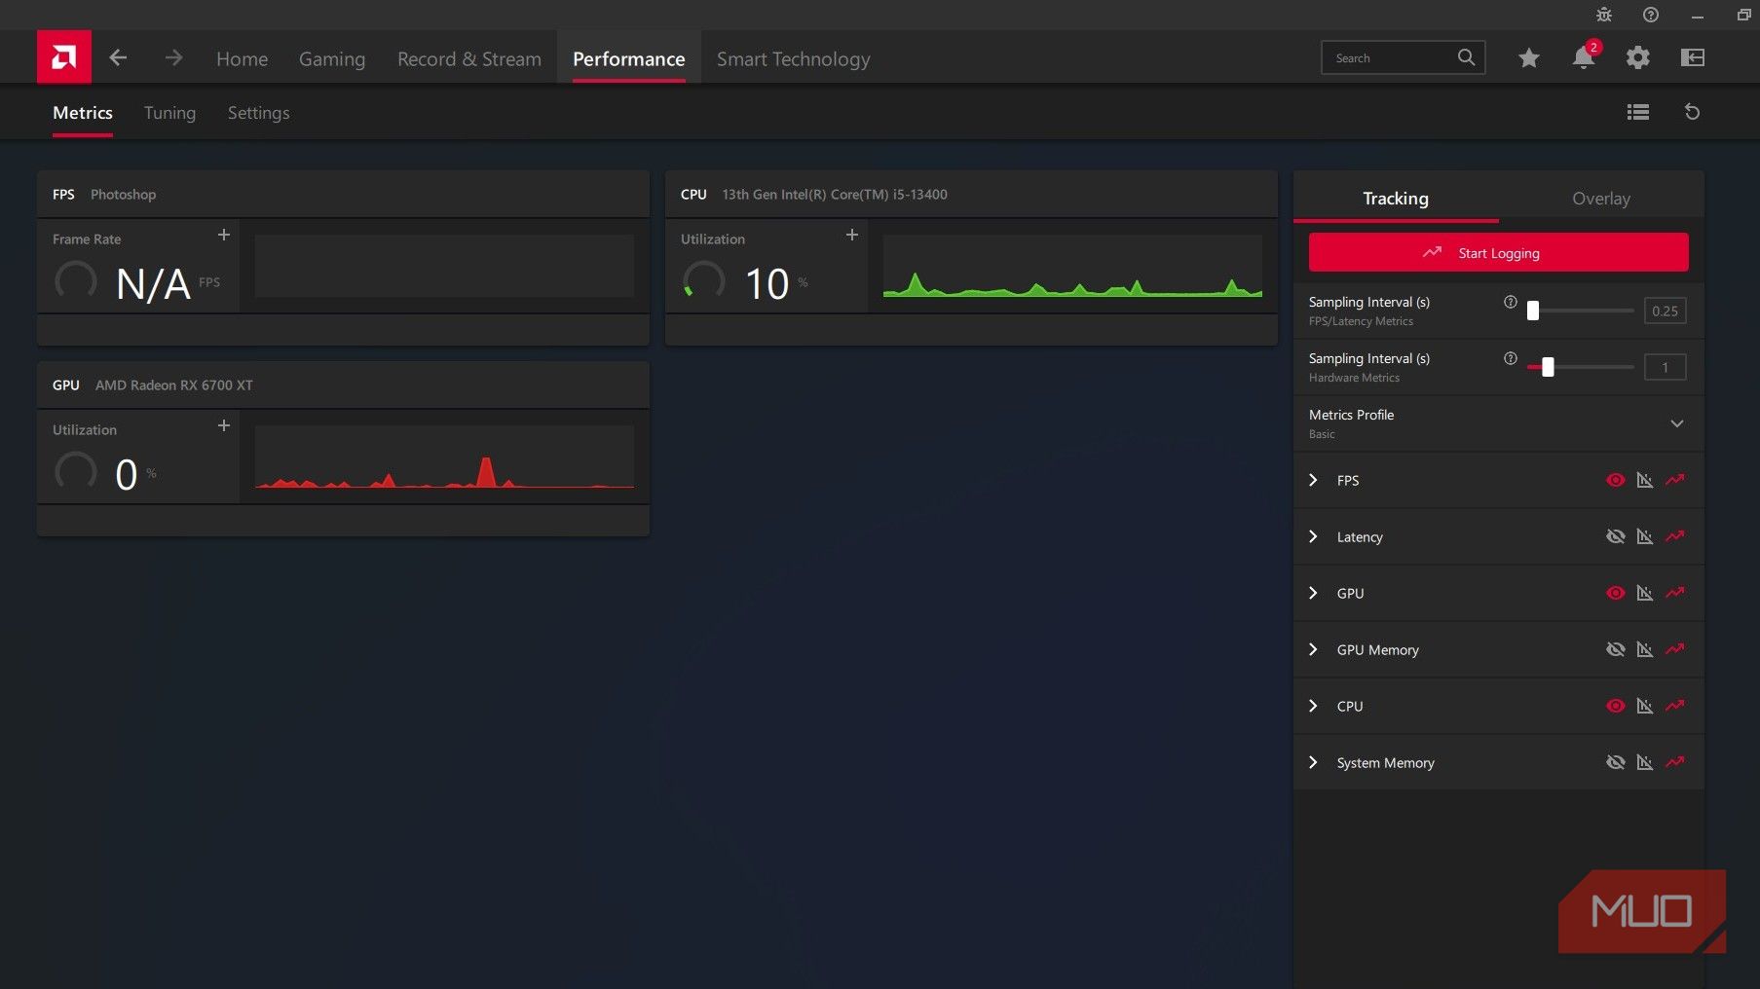Hide GPU metrics with eye icon
The width and height of the screenshot is (1760, 989).
click(1616, 593)
